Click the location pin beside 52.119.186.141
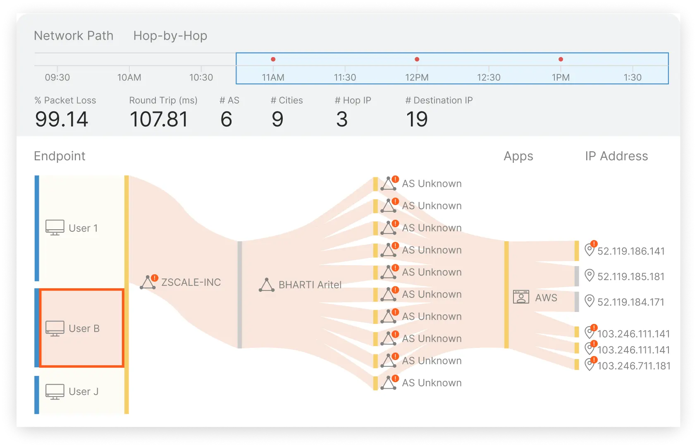The image size is (697, 447). coord(590,251)
